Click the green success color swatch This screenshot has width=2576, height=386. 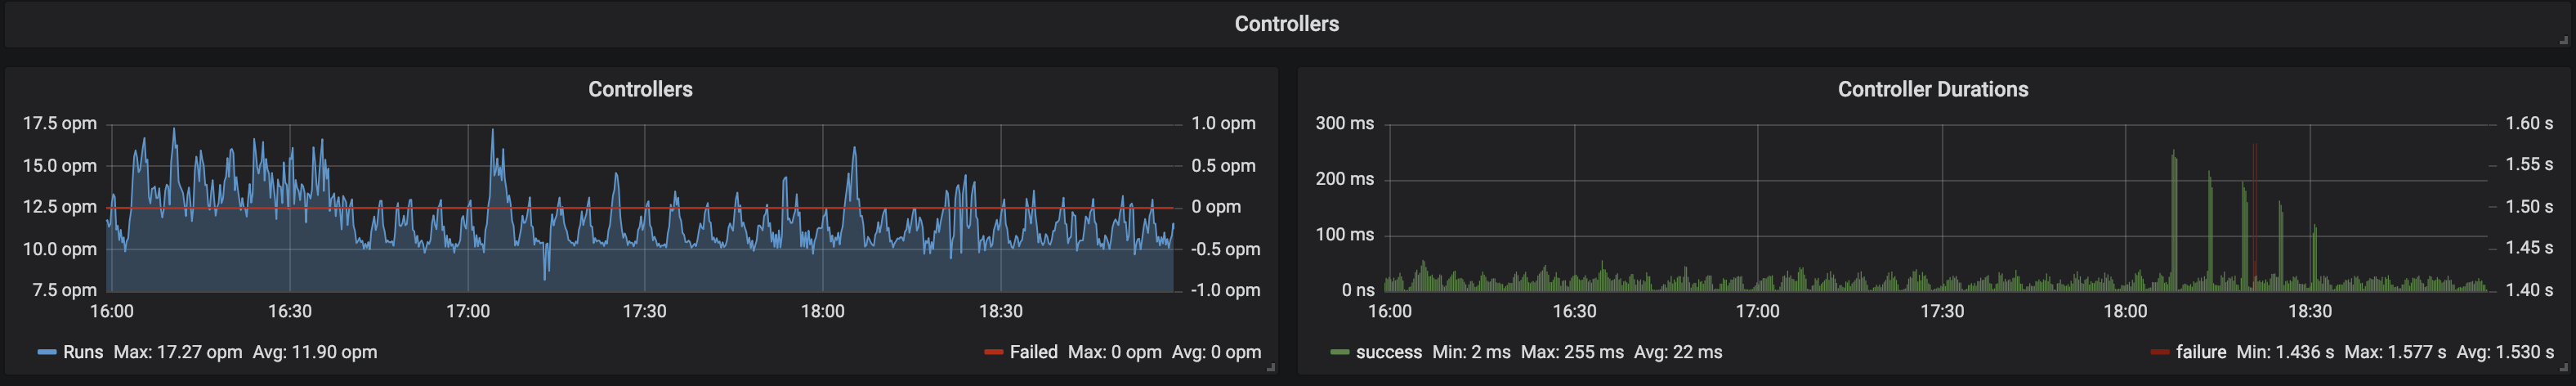(1340, 353)
